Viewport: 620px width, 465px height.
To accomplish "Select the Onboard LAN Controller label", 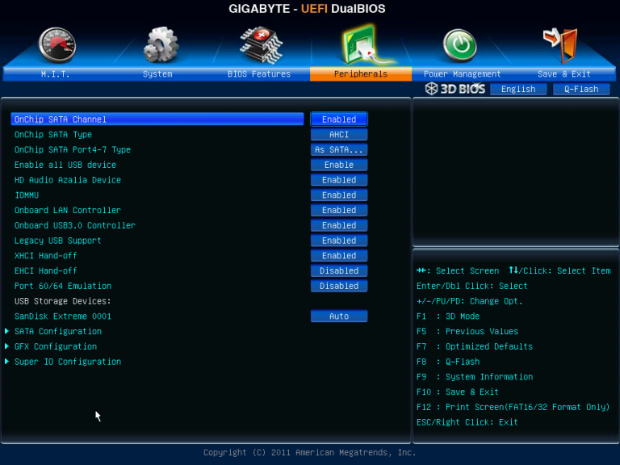I will [68, 210].
